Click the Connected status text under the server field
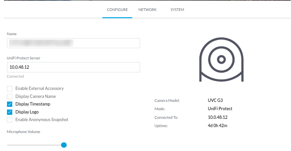Screen dimensions: 291x151 click(15, 76)
